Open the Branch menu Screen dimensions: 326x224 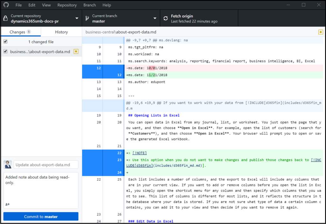[89, 5]
